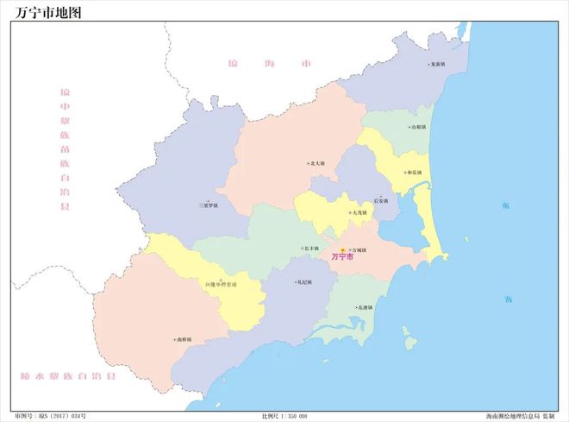
Task: Select the 长丰镇 town label
Action: pos(313,249)
